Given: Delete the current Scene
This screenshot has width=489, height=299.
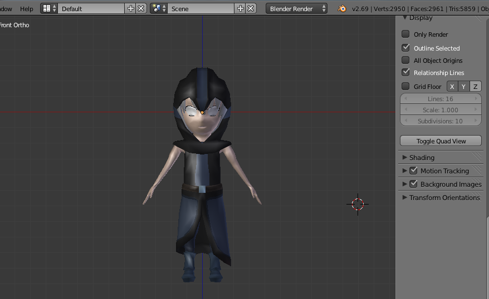Looking at the screenshot, I should 251,9.
